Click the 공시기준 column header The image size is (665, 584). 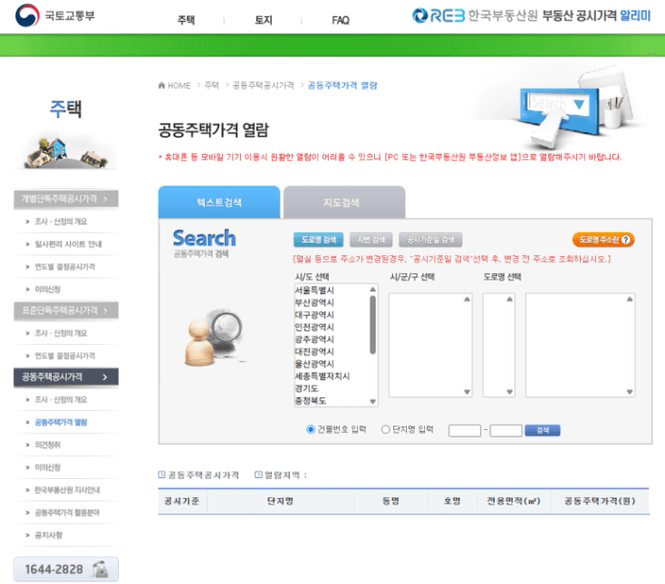pyautogui.click(x=182, y=501)
